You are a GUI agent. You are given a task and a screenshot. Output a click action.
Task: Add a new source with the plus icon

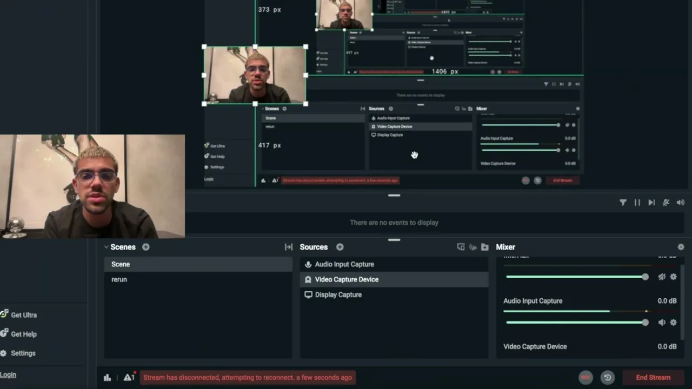coord(340,247)
